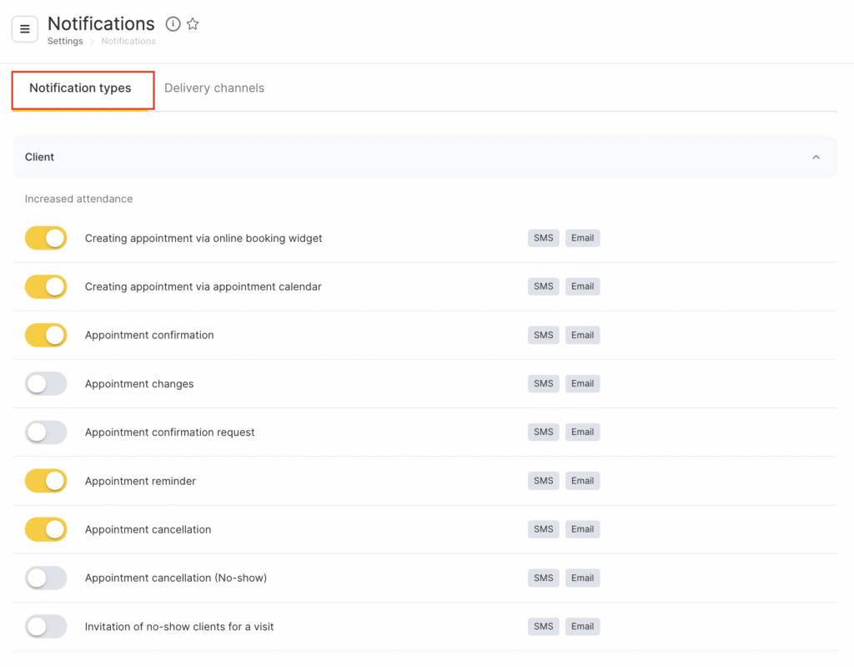Screen dimensions: 854x667
Task: Go to Settings in the breadcrumb
Action: tap(65, 41)
